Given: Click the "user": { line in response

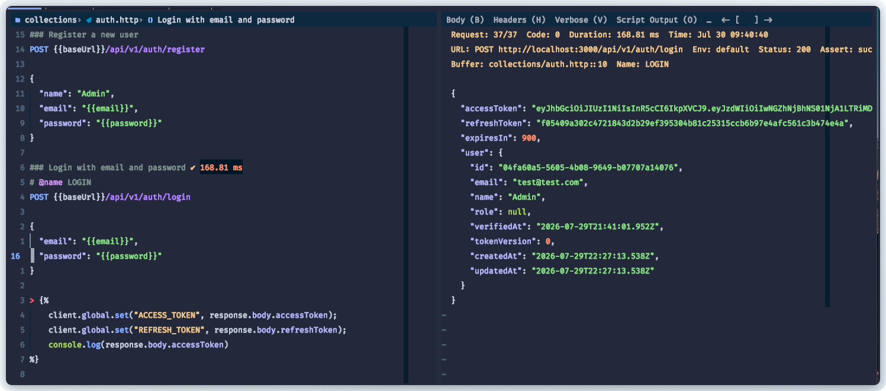Looking at the screenshot, I should point(482,153).
